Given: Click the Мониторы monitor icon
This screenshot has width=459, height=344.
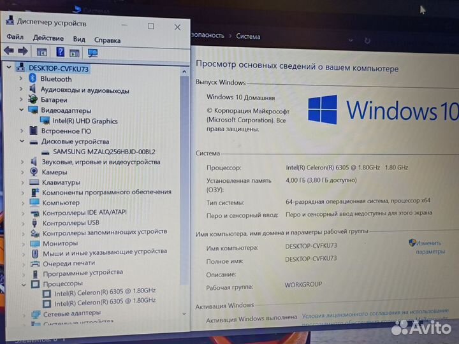Looking at the screenshot, I should tap(35, 243).
